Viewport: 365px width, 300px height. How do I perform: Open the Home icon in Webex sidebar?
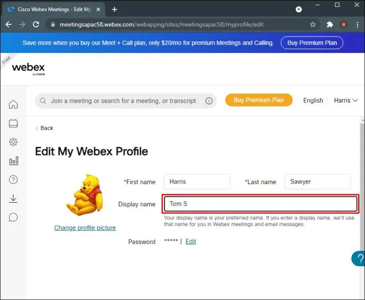(x=13, y=104)
